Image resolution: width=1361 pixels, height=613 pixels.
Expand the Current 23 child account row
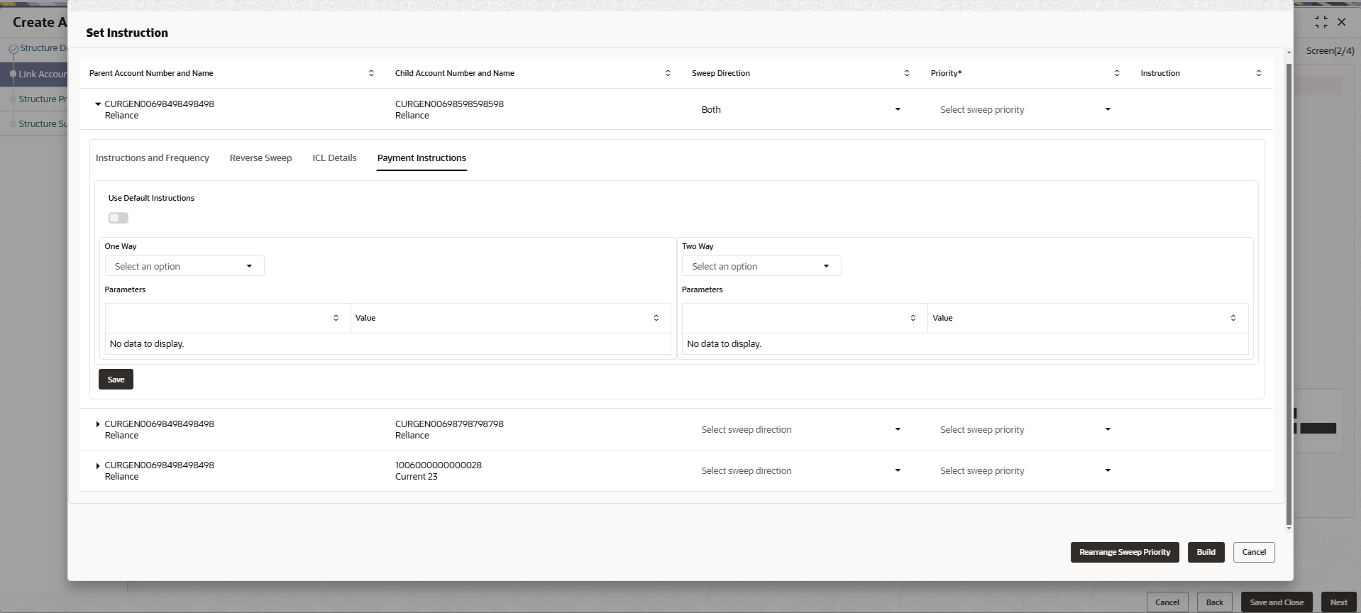(x=98, y=465)
